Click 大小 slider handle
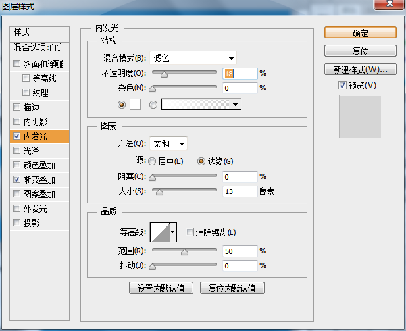The image size is (406, 331). coord(159,192)
